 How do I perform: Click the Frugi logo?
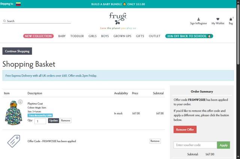(118, 18)
